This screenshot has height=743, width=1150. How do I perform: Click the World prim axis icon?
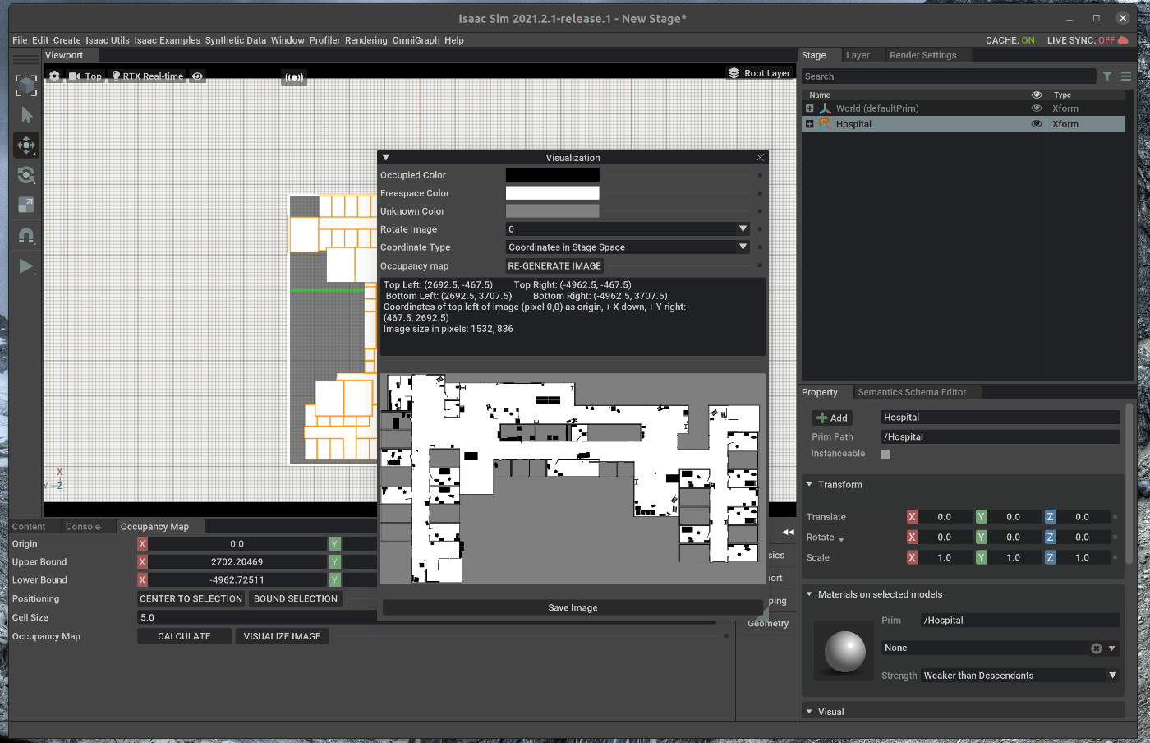pos(825,108)
